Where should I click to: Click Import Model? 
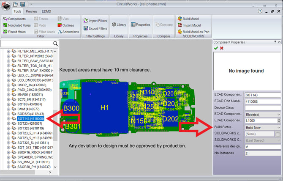189,25
